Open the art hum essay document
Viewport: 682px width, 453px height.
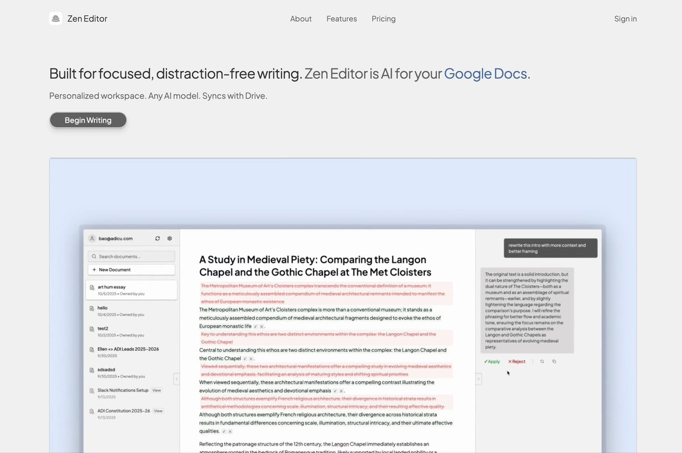point(131,290)
